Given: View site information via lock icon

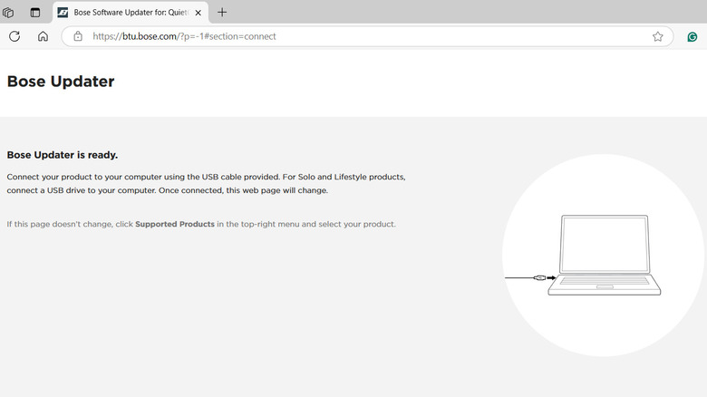Looking at the screenshot, I should point(78,36).
